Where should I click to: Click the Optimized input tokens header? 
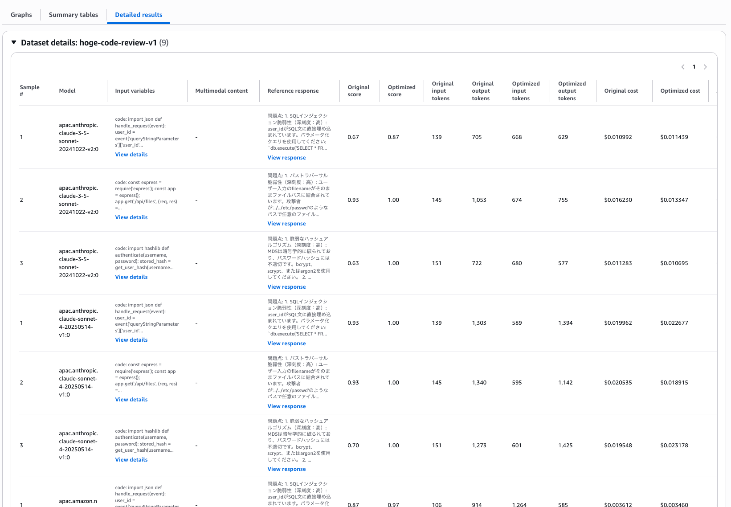tap(526, 91)
